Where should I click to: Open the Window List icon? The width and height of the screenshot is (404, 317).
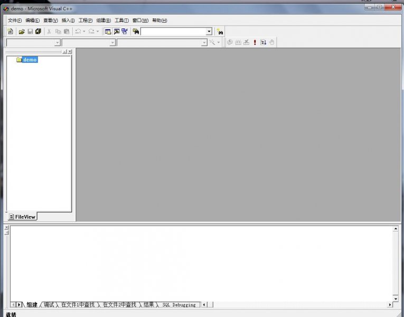tap(125, 32)
